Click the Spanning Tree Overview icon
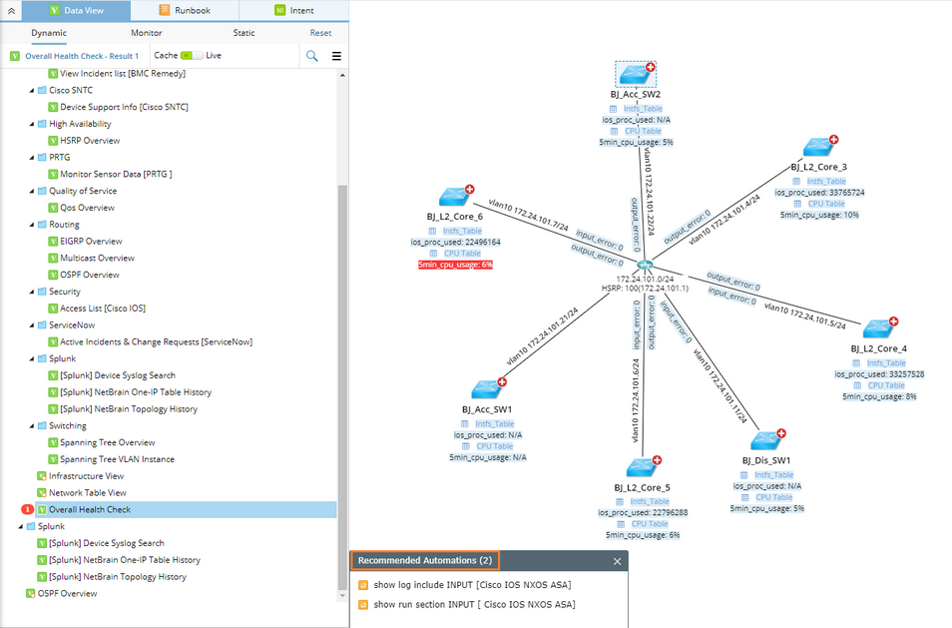Viewport: 952px width, 628px height. click(53, 442)
